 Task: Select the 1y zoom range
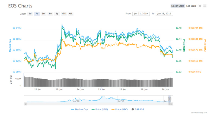point(57,13)
